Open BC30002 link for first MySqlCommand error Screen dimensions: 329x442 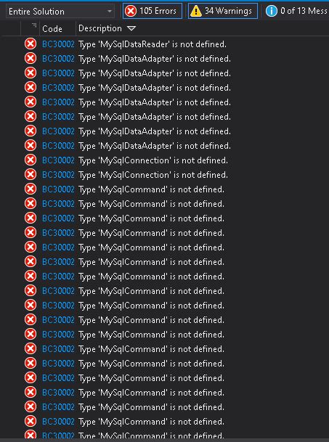(x=58, y=189)
